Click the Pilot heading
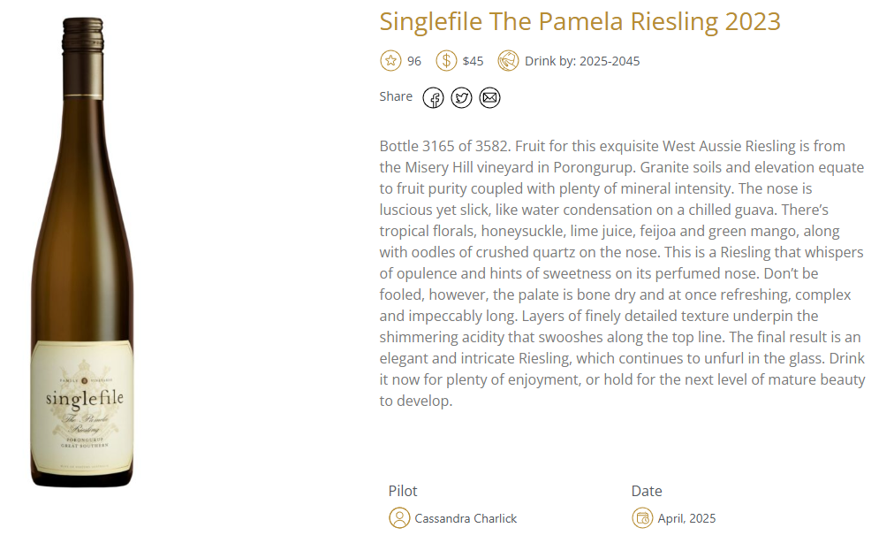Image resolution: width=894 pixels, height=543 pixels. (x=403, y=491)
